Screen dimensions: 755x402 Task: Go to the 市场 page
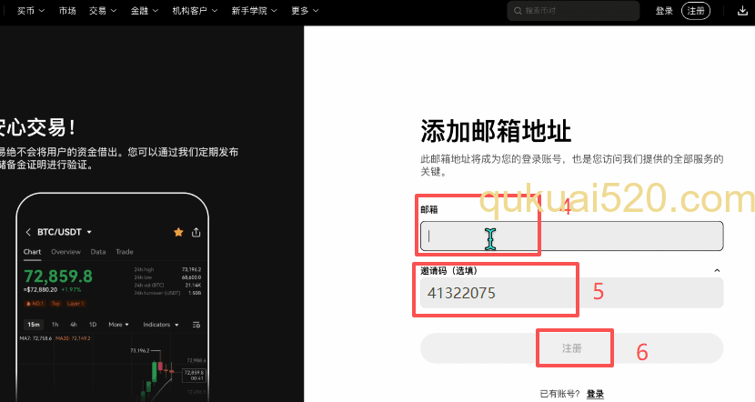point(67,11)
